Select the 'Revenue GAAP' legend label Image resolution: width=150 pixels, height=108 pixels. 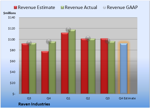122,7
